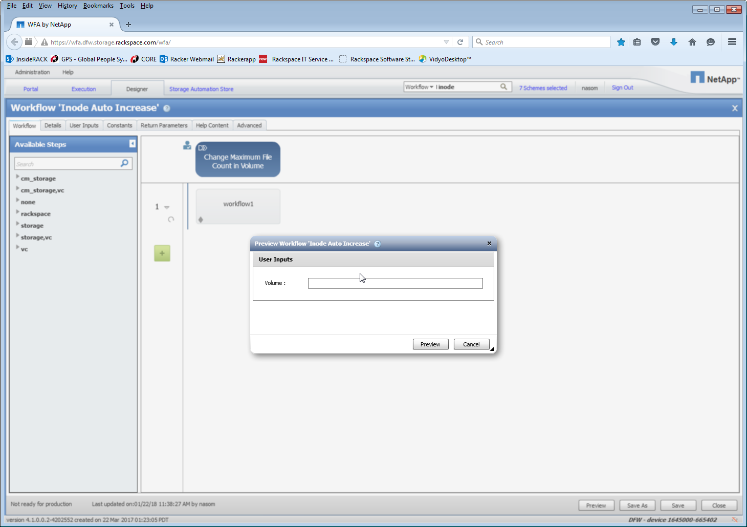Open the URL bar history dropdown

[446, 42]
